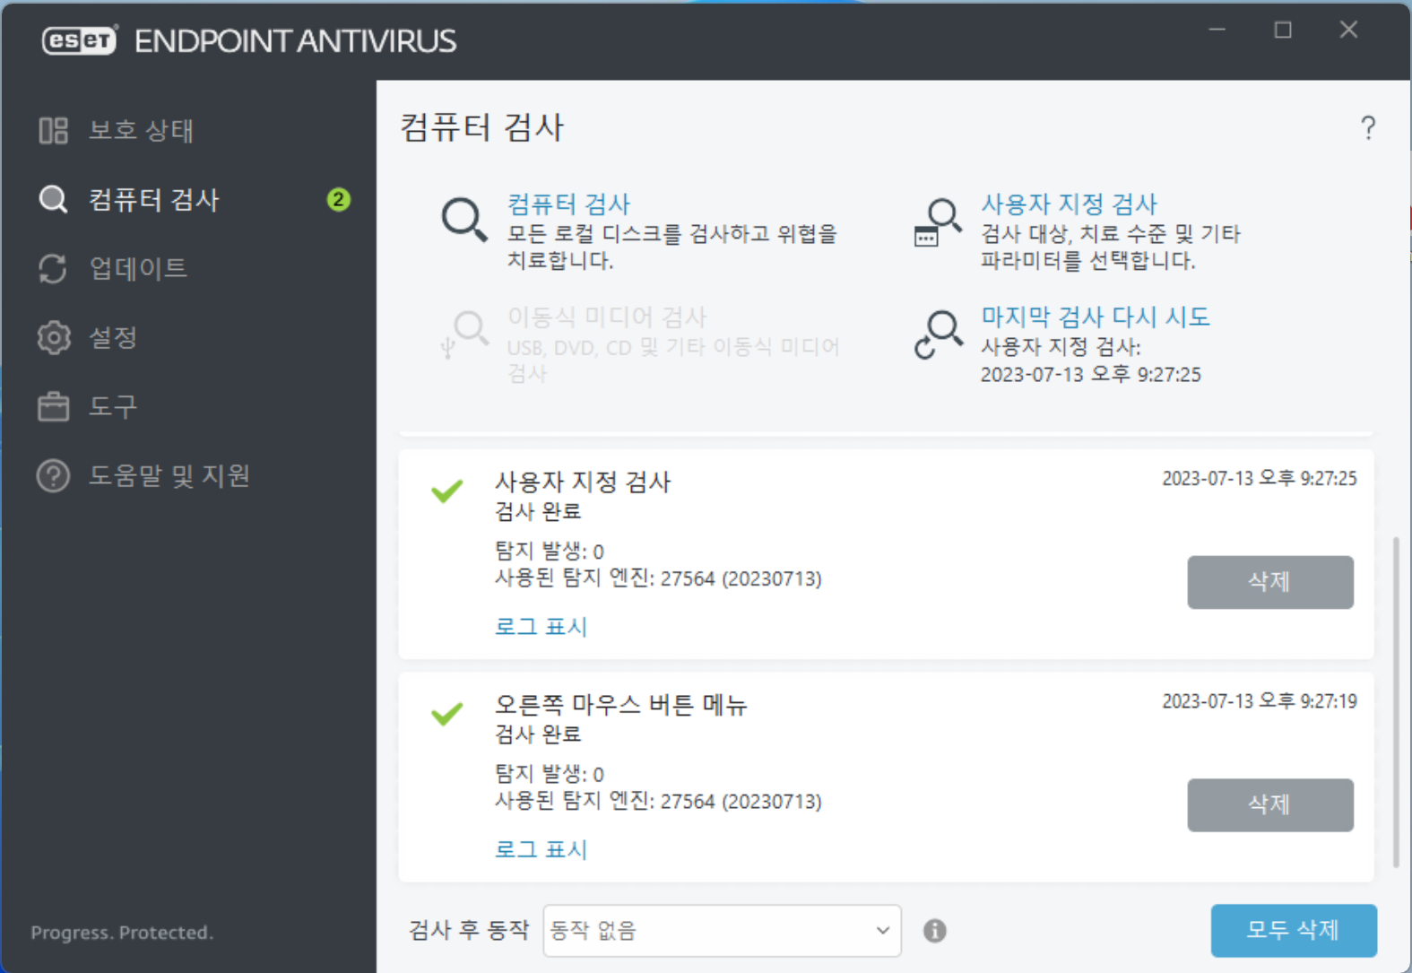The width and height of the screenshot is (1412, 973).
Task: Open the 도구 sidebar section
Action: point(113,406)
